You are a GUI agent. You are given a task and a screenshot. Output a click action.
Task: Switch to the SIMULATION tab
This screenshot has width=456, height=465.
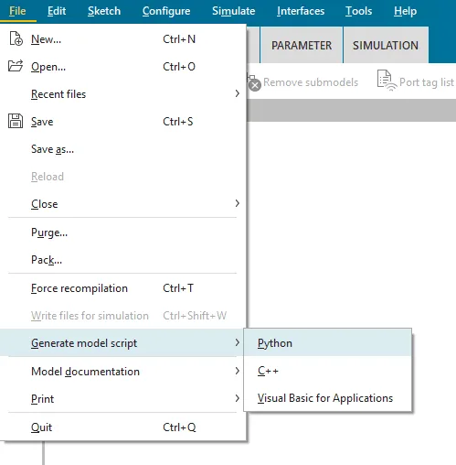(386, 45)
